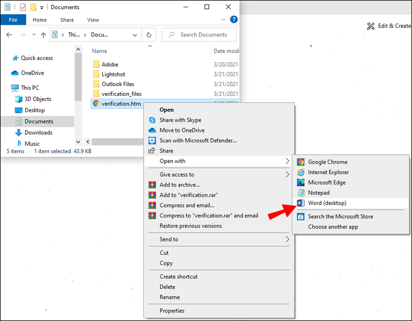Go back with the left arrow
412x321 pixels.
click(9, 35)
